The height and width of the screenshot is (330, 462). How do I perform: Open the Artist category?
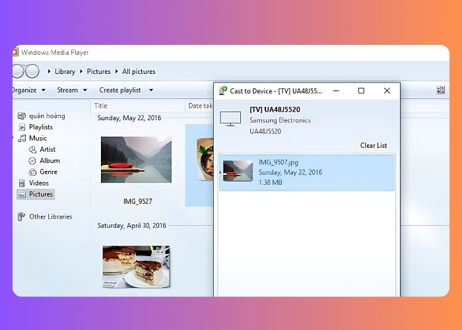coord(32,150)
